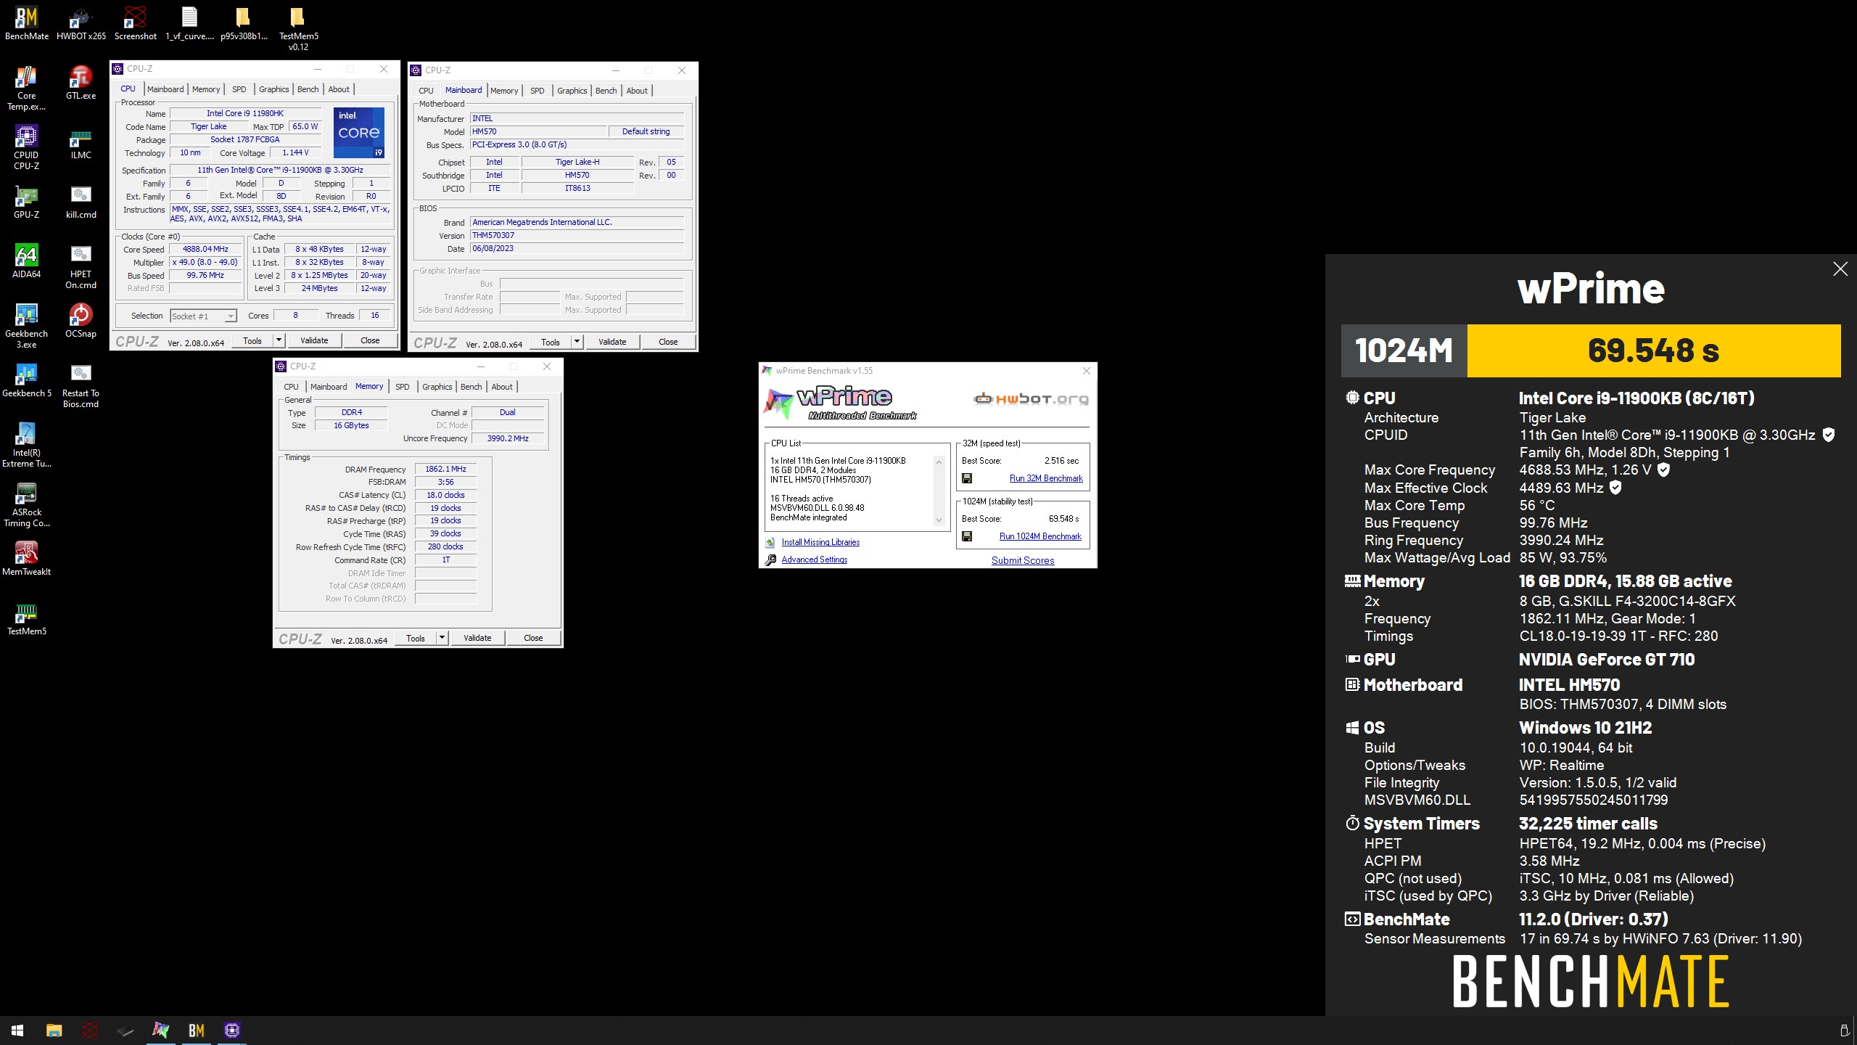This screenshot has width=1857, height=1045.
Task: Open the OCSnap desktop icon
Action: point(81,321)
